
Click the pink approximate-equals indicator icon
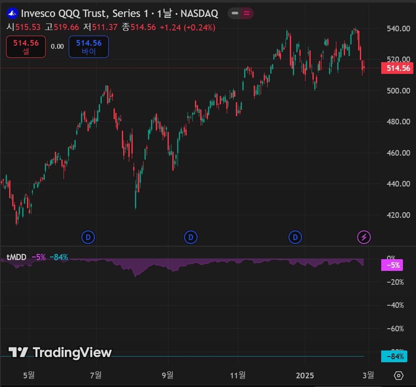pos(247,13)
